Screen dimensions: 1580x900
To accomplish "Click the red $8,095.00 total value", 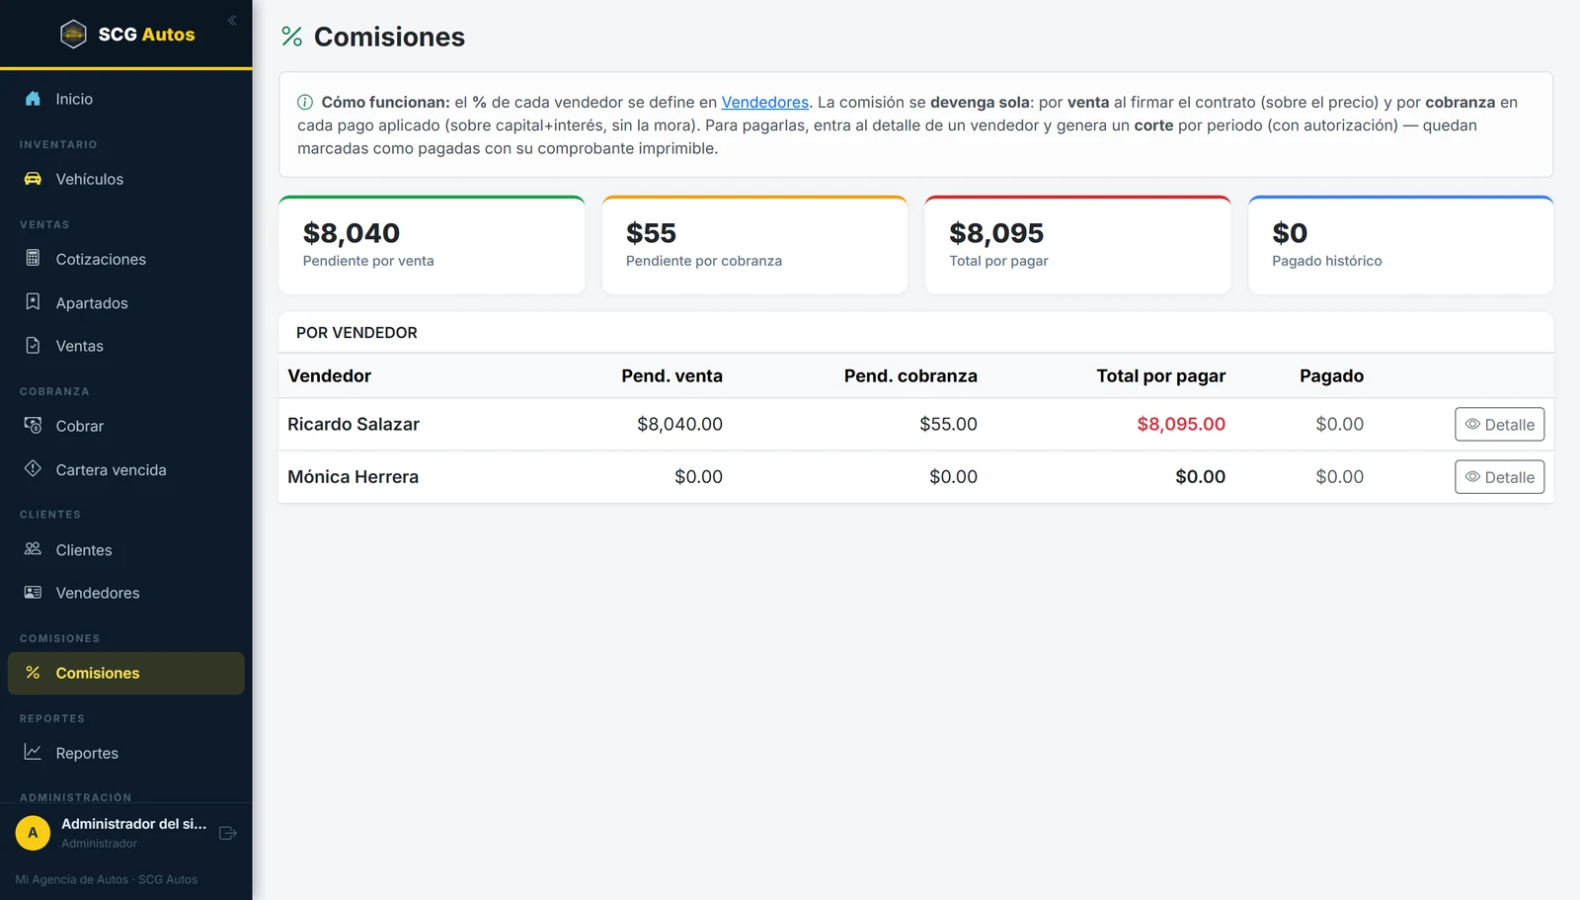I will tap(1181, 424).
